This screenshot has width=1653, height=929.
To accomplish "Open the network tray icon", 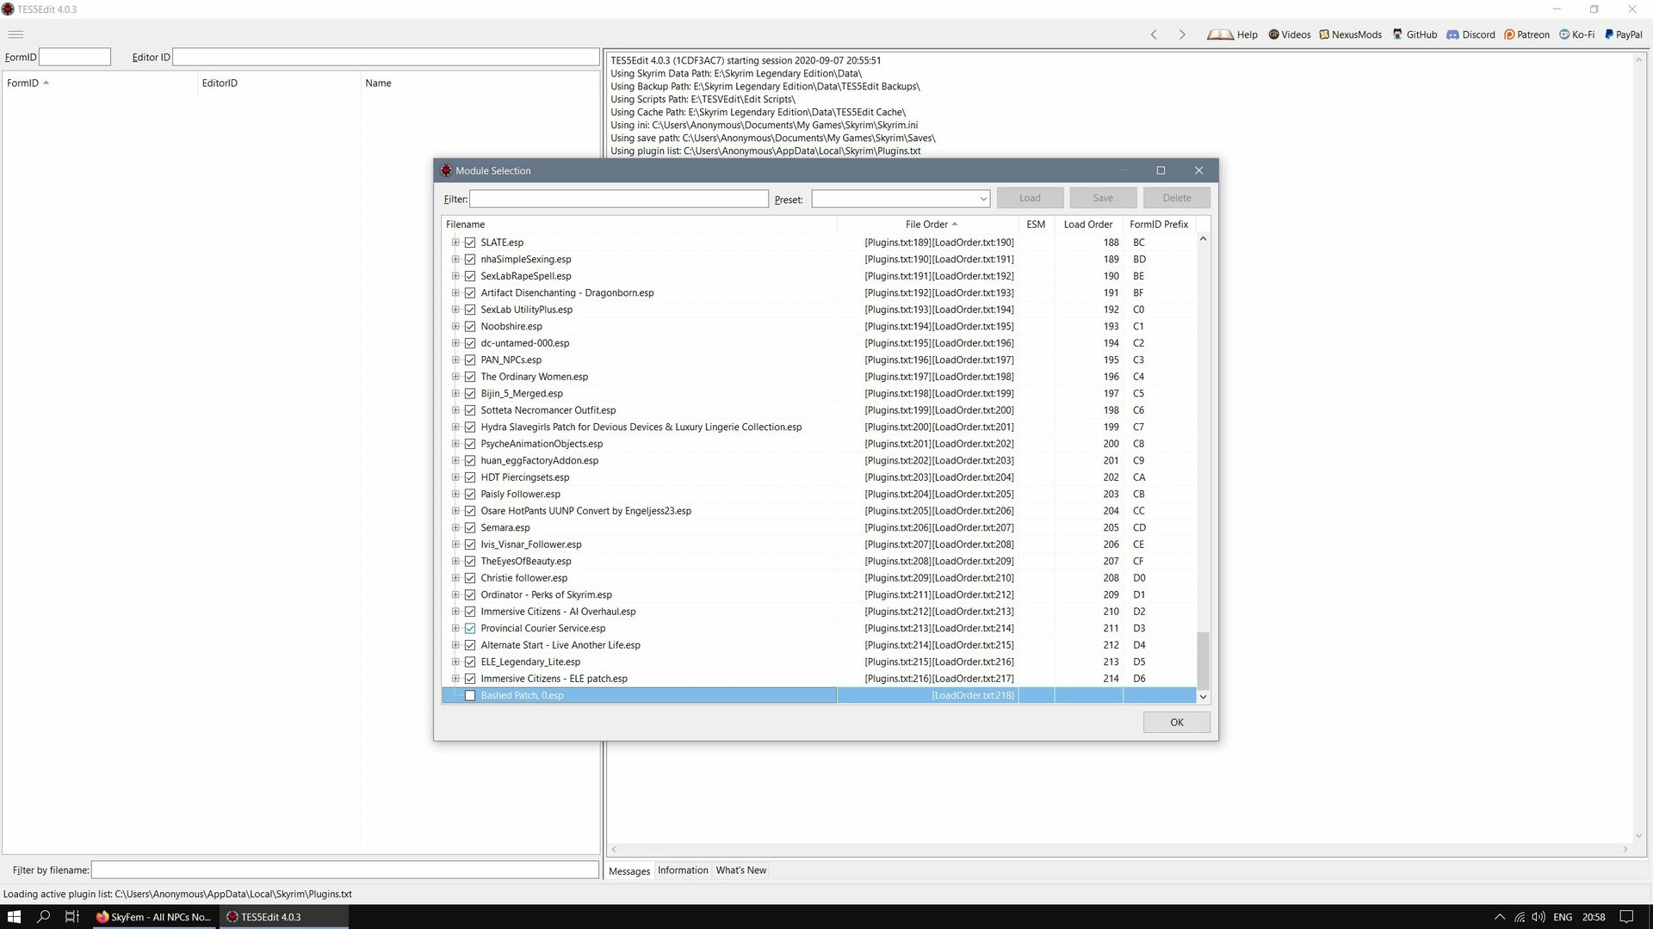I will point(1520,917).
